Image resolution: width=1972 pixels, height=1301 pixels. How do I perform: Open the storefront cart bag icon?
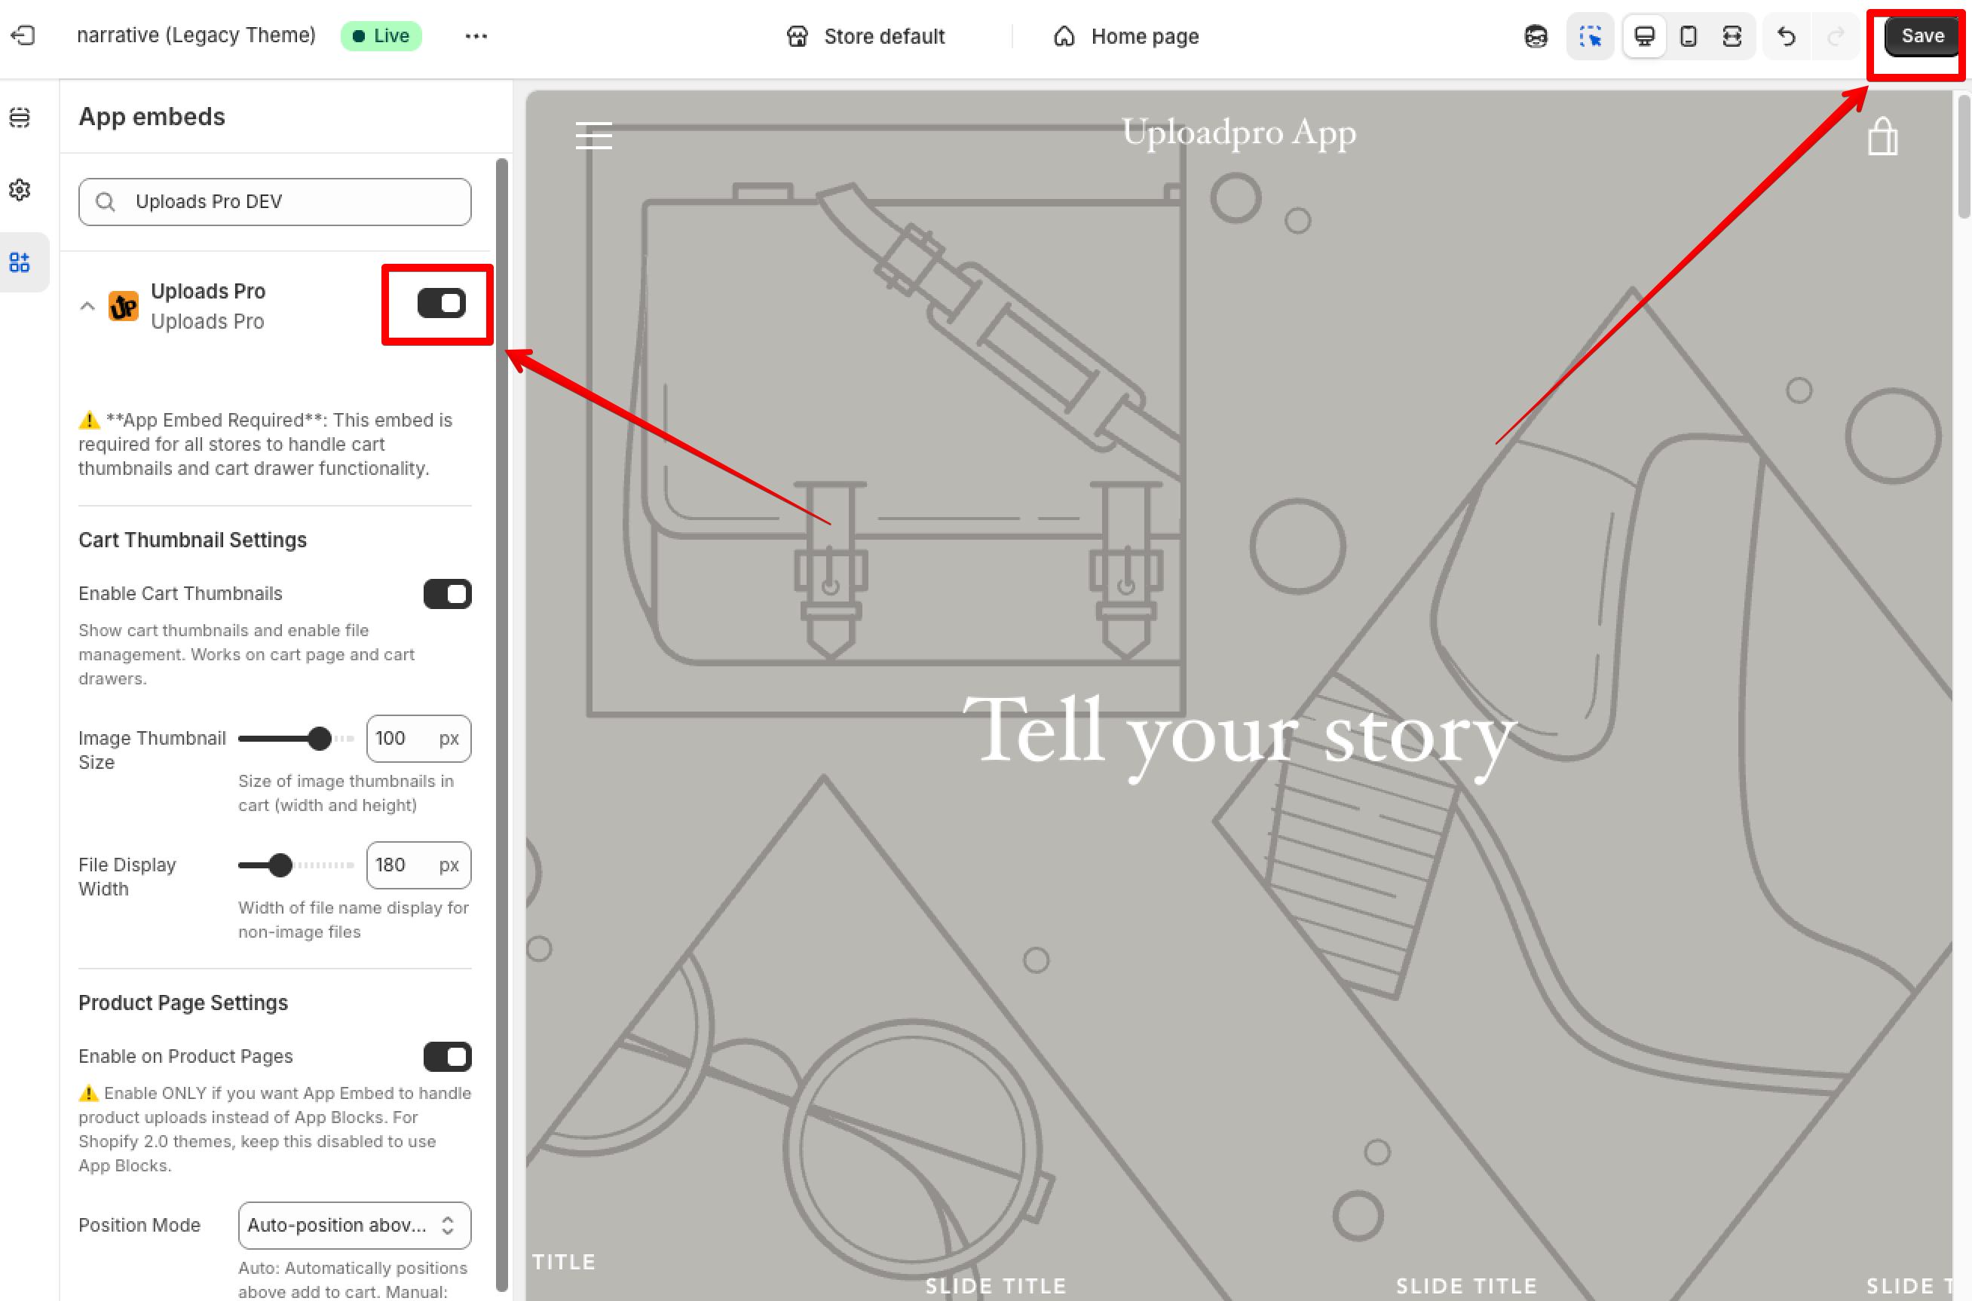[1882, 136]
